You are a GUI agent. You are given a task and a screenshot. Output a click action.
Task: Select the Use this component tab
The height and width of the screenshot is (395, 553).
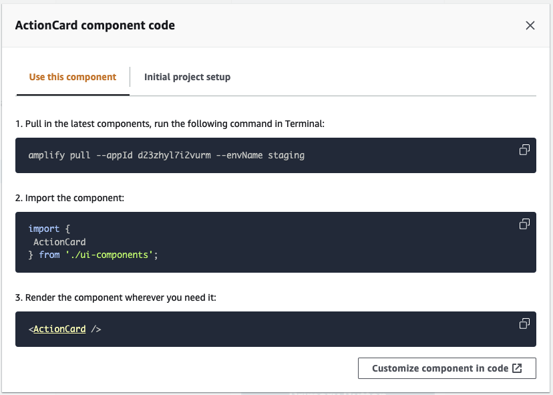click(73, 77)
